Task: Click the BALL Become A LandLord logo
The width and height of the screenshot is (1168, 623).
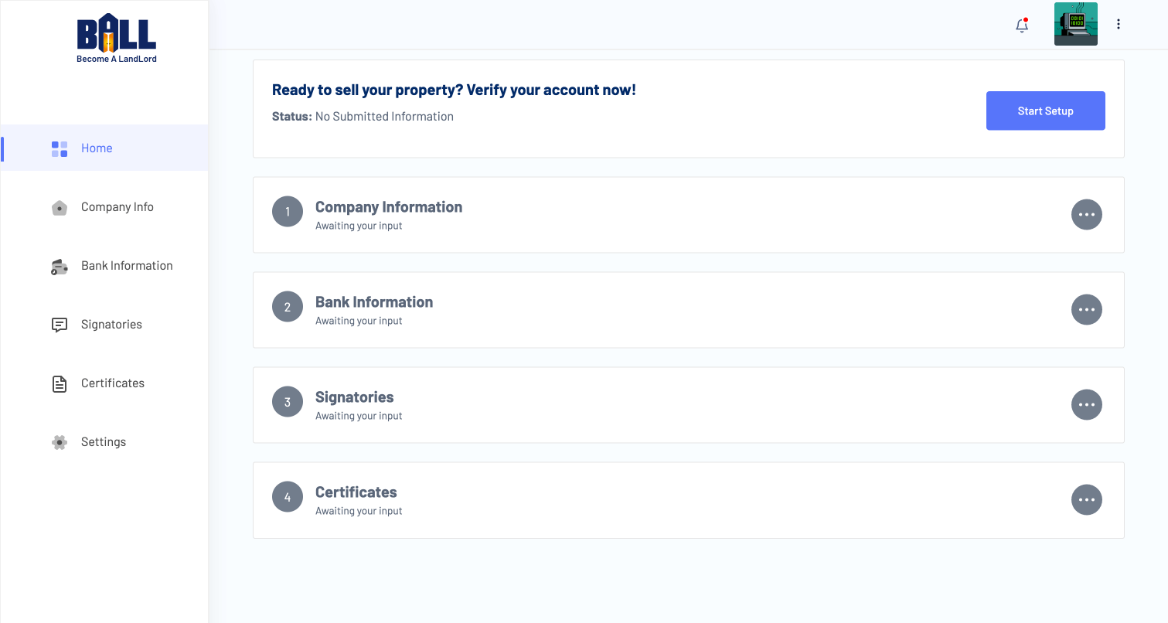Action: click(x=117, y=38)
